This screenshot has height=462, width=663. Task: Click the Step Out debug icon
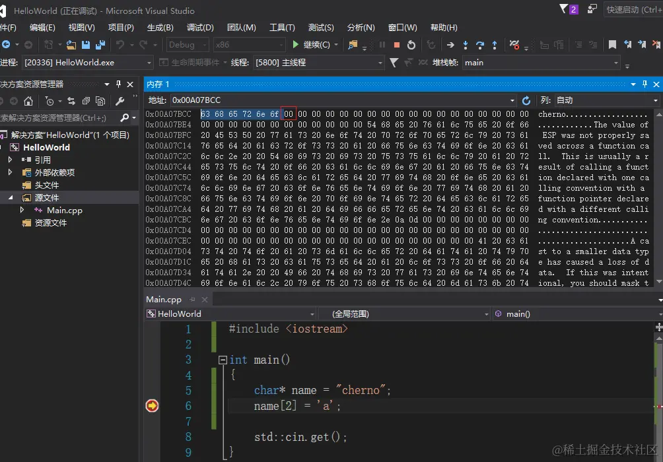coord(495,45)
